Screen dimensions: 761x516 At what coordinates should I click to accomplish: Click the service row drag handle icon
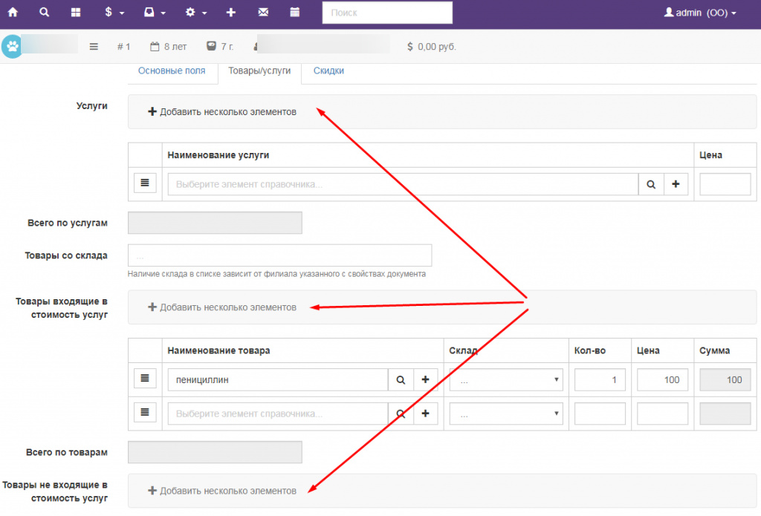click(145, 183)
